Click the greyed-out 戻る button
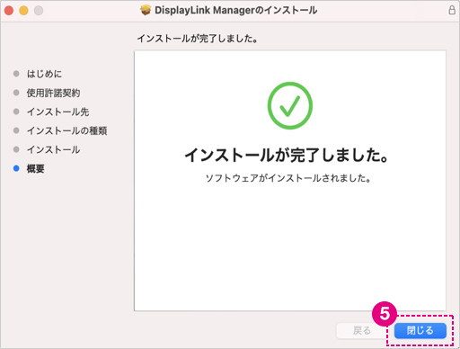 click(x=361, y=330)
